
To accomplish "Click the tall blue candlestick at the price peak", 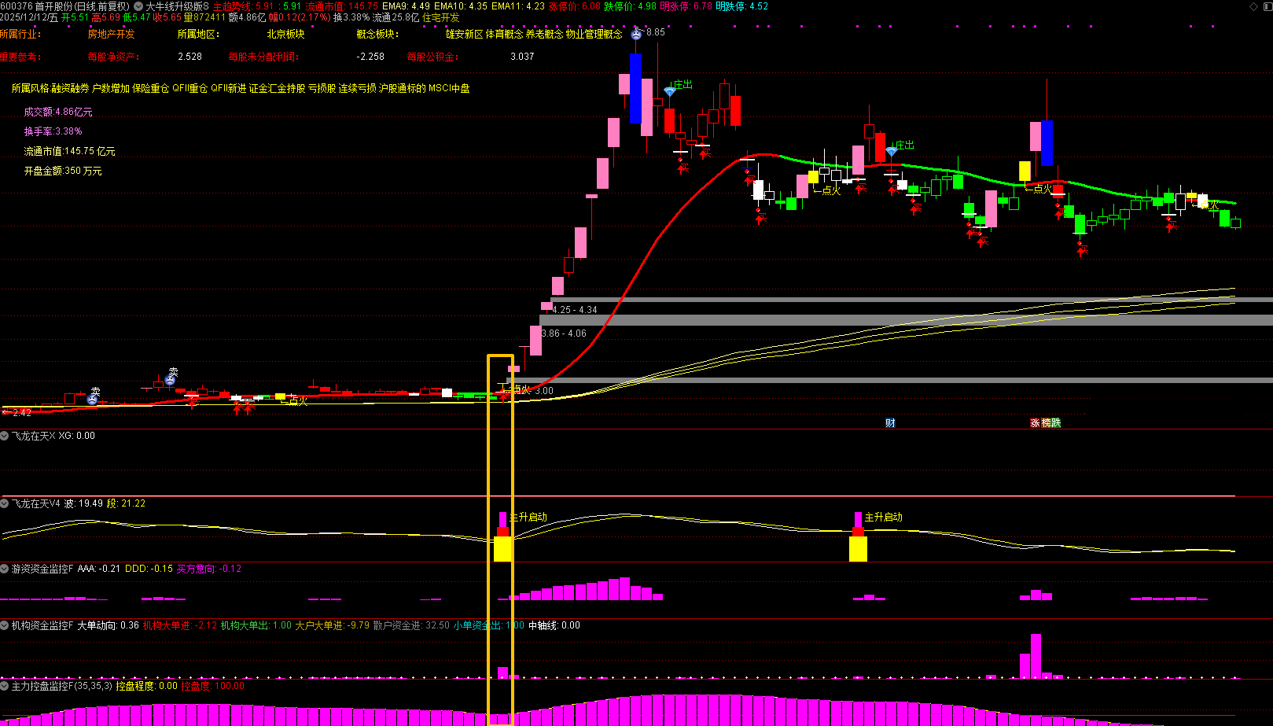I will (635, 88).
